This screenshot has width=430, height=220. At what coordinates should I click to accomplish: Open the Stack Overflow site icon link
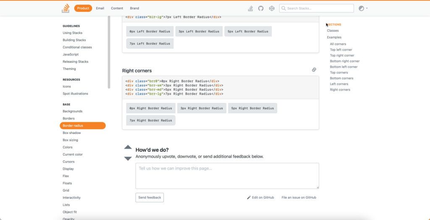(250, 8)
